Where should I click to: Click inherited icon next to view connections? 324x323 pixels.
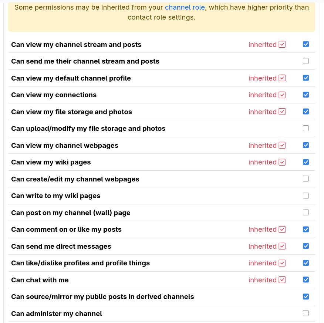tap(282, 95)
